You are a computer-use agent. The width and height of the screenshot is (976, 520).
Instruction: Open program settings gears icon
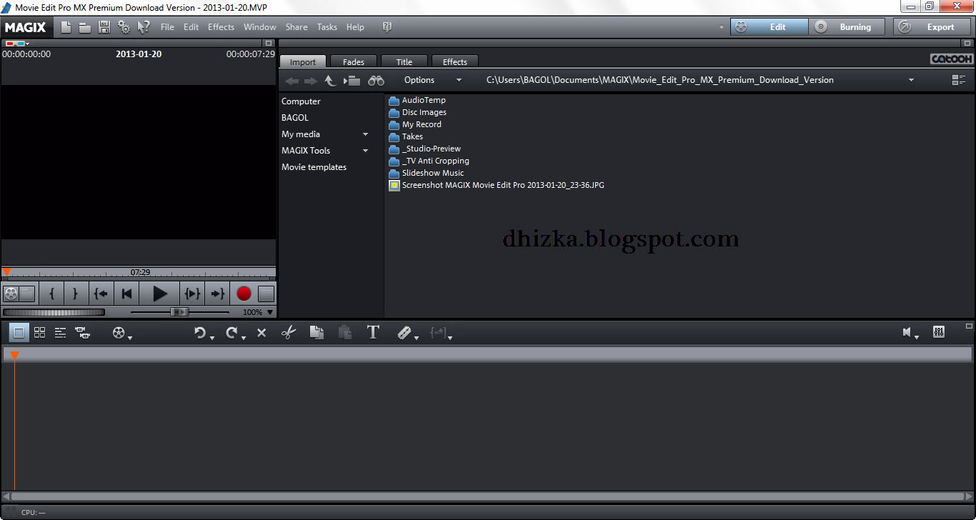pos(124,27)
